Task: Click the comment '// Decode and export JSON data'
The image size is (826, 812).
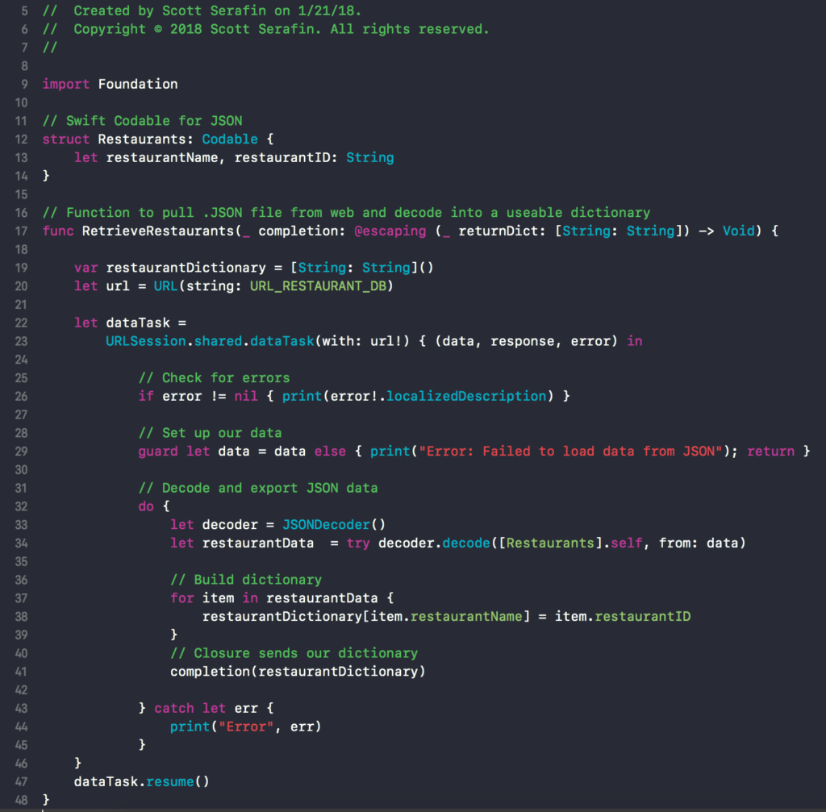Action: coord(258,488)
